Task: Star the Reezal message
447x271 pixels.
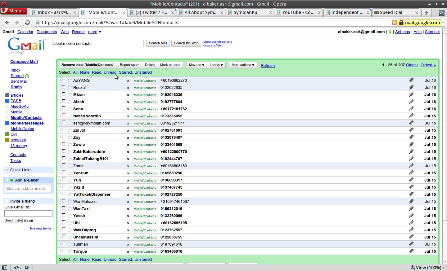Action: (70, 87)
